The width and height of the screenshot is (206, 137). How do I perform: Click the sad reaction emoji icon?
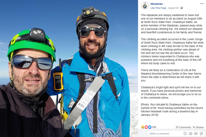[143, 127]
